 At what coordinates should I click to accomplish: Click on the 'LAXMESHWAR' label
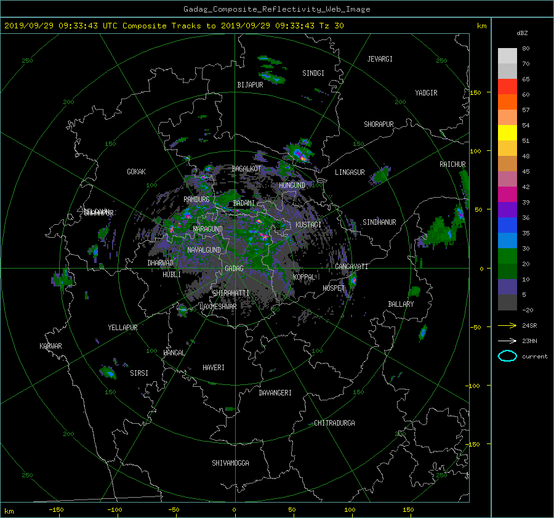[218, 307]
